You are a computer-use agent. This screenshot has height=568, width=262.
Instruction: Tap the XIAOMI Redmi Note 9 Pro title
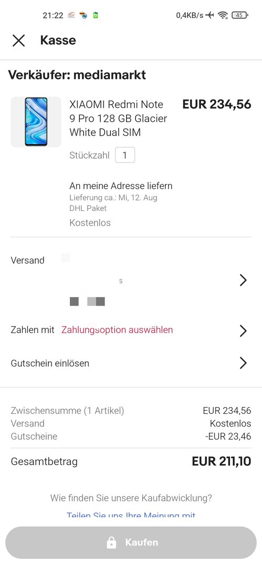pyautogui.click(x=118, y=118)
